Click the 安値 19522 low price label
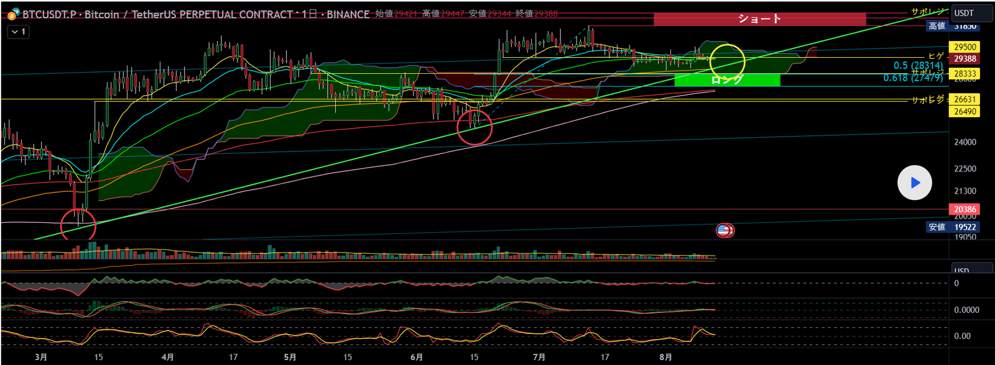This screenshot has width=995, height=365. (x=953, y=227)
